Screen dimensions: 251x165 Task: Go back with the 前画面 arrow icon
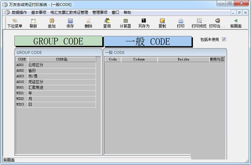[236, 21]
